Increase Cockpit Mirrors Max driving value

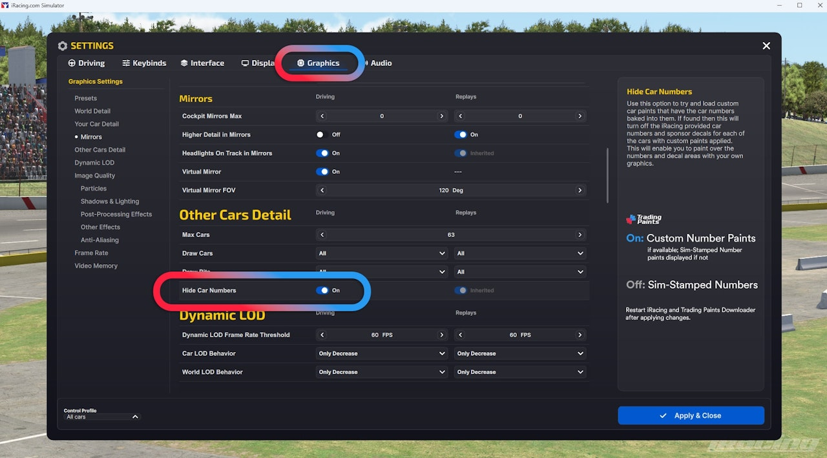[442, 116]
